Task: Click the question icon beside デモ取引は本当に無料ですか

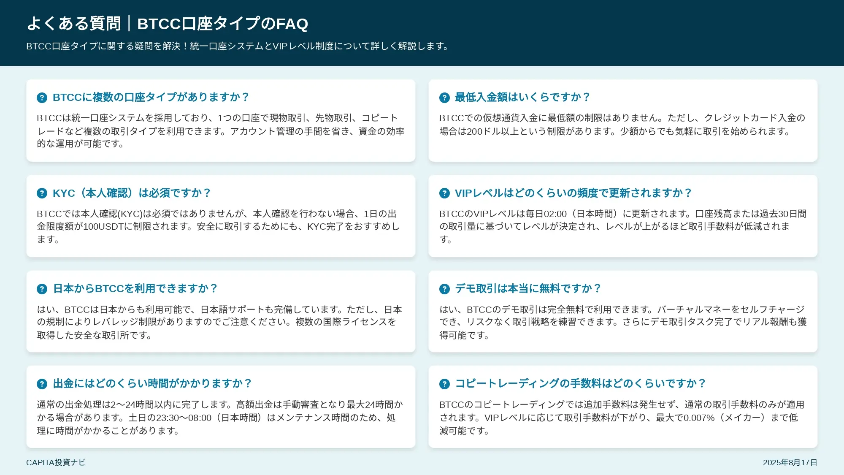Action: [444, 289]
